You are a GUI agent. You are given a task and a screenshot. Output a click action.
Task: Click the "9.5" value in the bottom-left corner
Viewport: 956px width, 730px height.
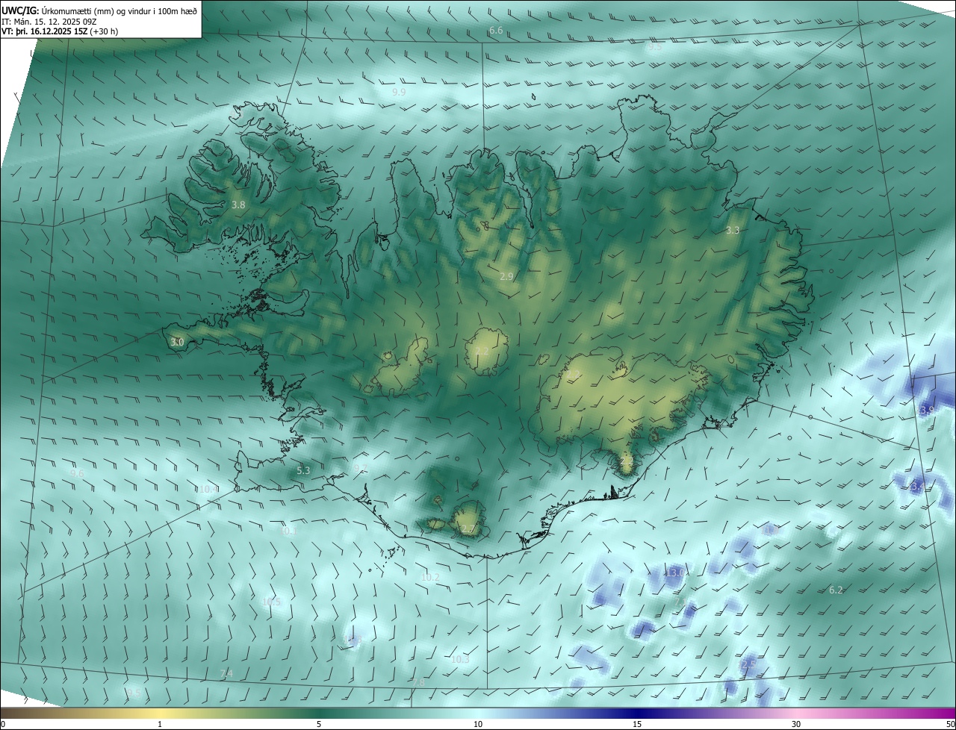coord(133,693)
